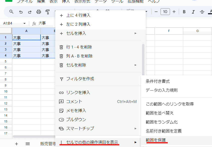Select column F header
The image size is (212, 147).
(169, 31)
